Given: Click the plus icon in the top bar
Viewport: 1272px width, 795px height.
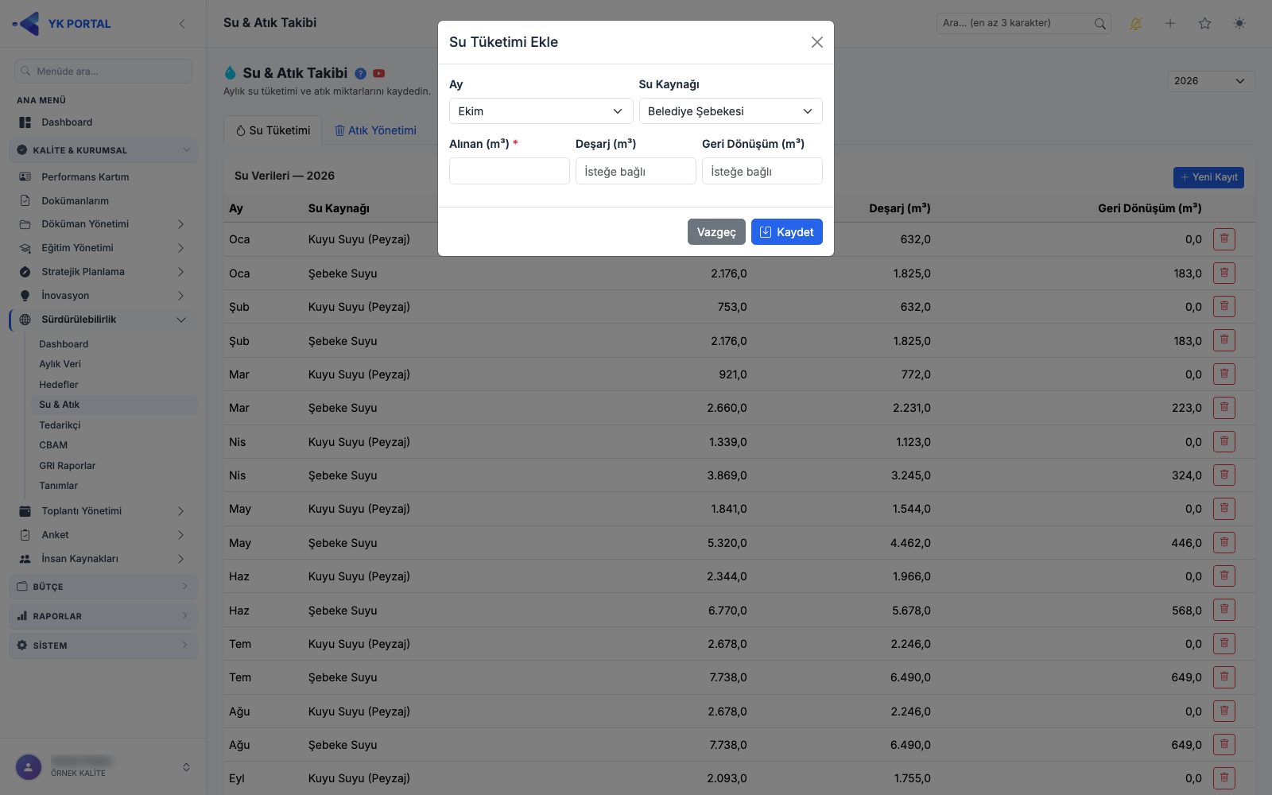Looking at the screenshot, I should coord(1170,23).
